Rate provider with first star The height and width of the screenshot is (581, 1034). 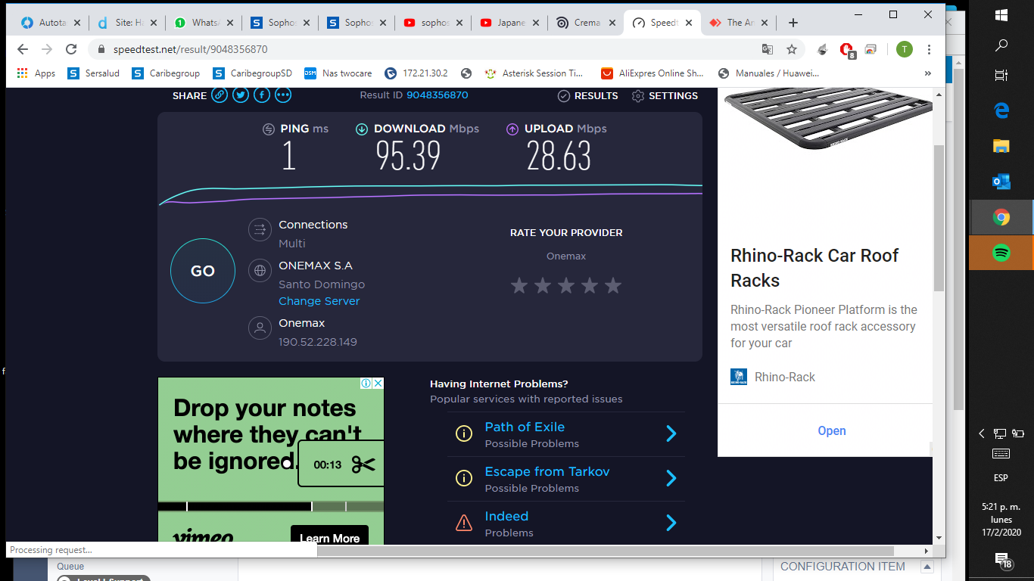[x=519, y=285]
